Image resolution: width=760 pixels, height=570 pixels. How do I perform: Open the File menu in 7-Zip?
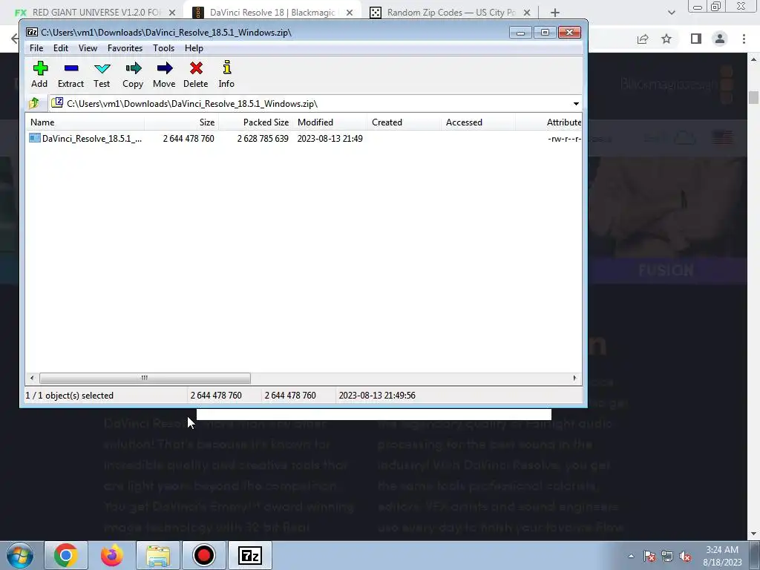point(36,48)
